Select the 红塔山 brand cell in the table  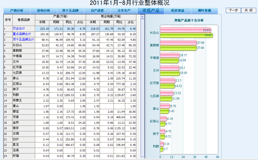pyautogui.click(x=24, y=84)
